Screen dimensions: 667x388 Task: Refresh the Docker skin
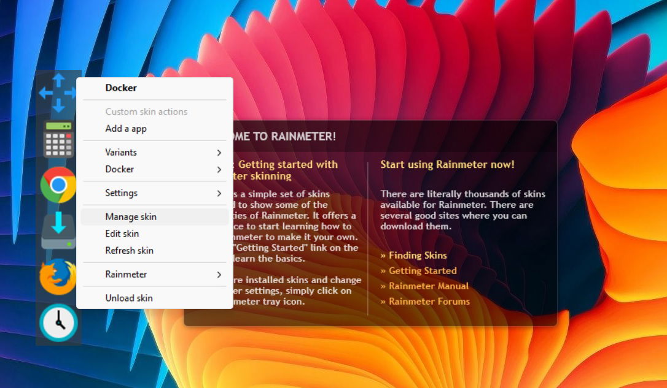click(x=129, y=250)
